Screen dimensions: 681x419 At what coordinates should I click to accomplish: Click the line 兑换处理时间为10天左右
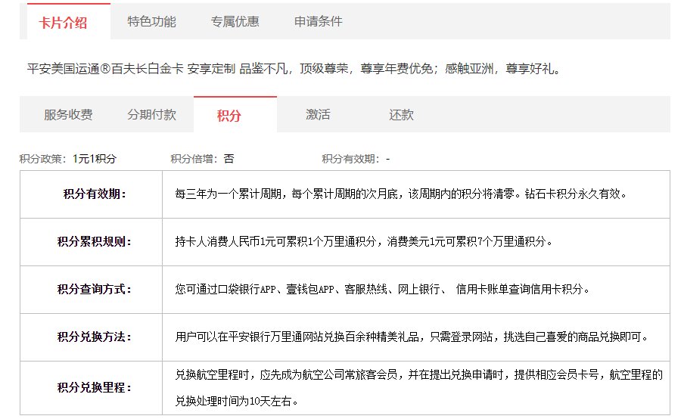[x=237, y=401]
